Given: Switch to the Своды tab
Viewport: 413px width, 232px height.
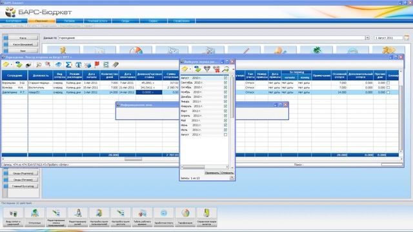Looking at the screenshot, I should coord(125,21).
